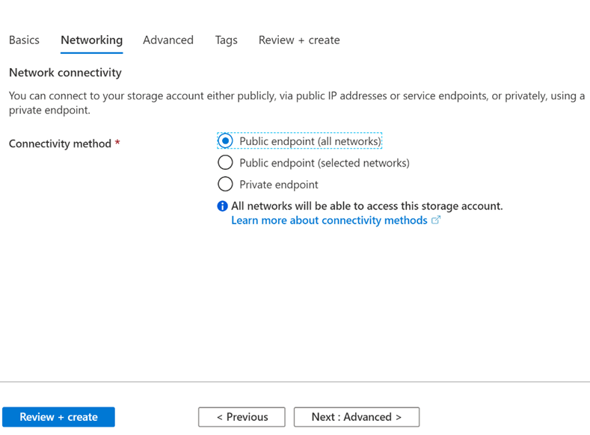
Task: Open the Tags tab
Action: click(x=226, y=40)
